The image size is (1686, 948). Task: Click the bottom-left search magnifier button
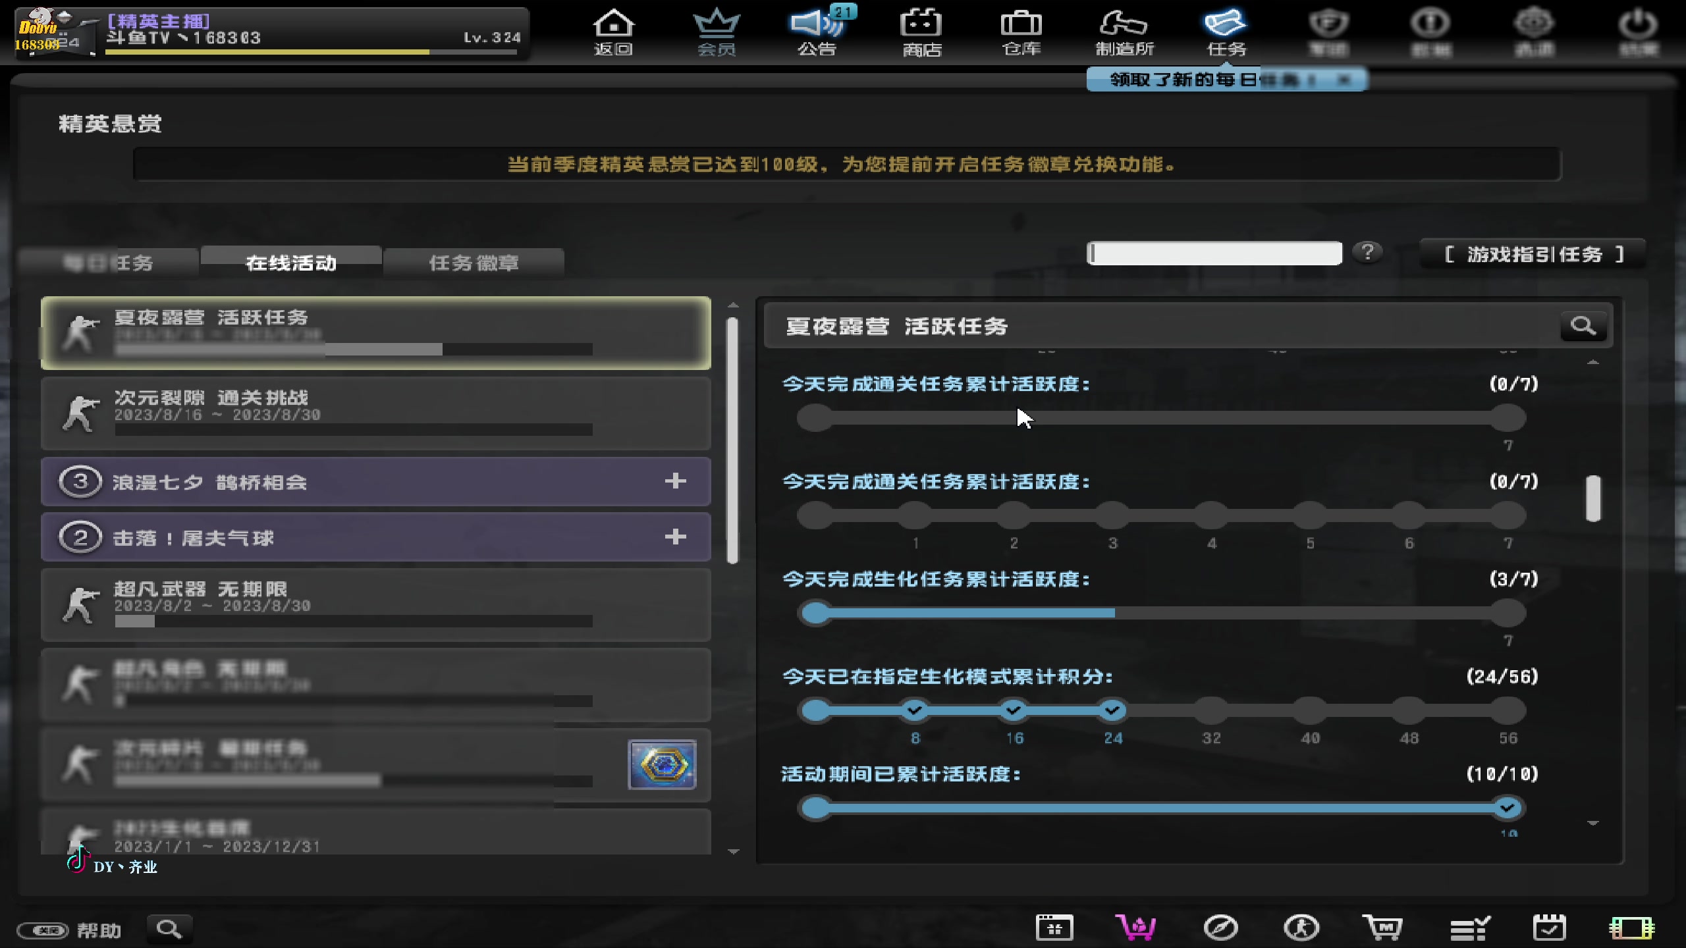point(169,929)
